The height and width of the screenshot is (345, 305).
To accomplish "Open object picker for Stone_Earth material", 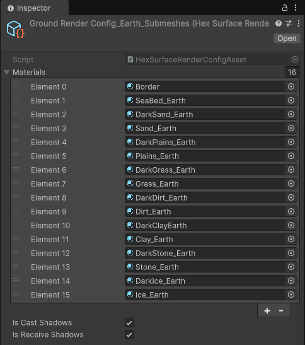I will [x=291, y=267].
